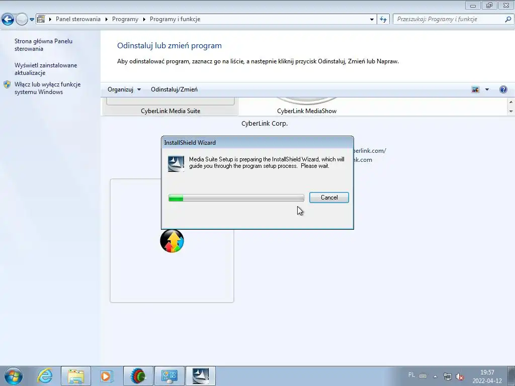Select Programy breadcrumb
The image size is (515, 386).
(x=125, y=19)
